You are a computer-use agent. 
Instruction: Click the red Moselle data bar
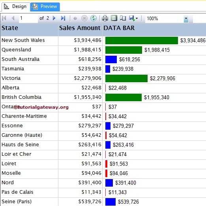pos(106,174)
